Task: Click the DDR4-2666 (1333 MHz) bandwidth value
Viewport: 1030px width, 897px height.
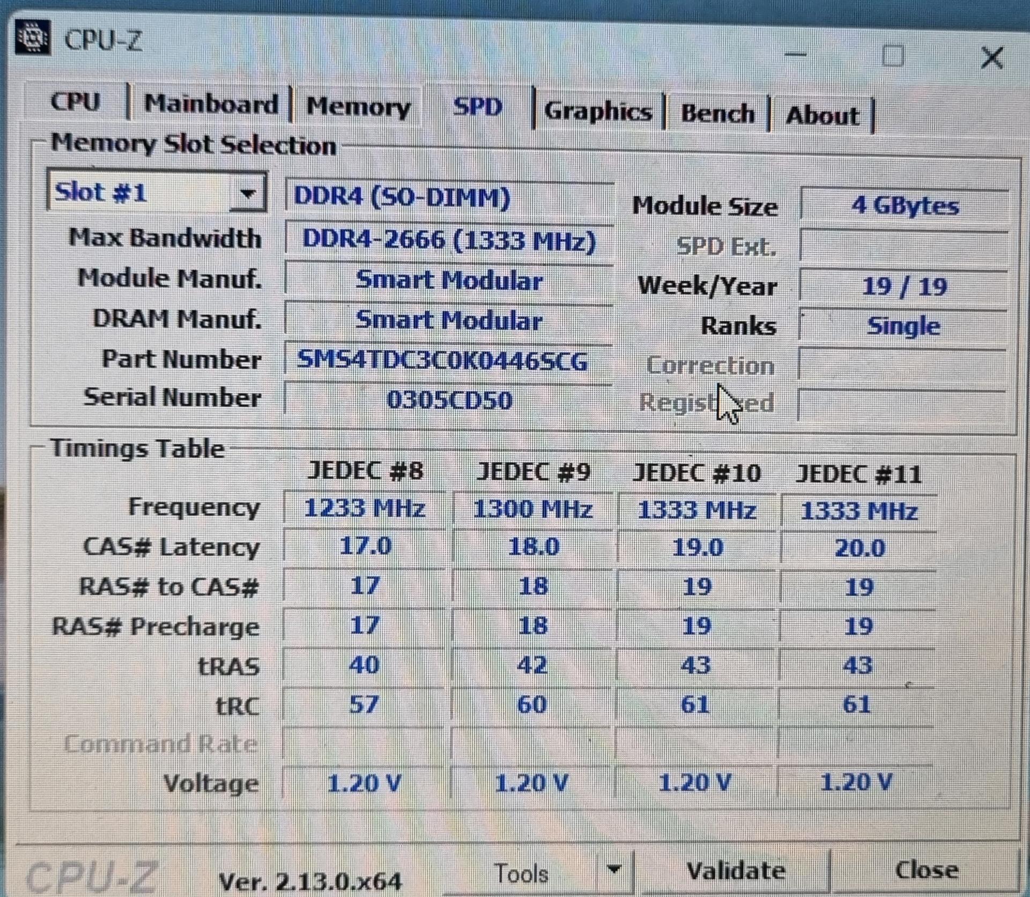Action: point(449,239)
